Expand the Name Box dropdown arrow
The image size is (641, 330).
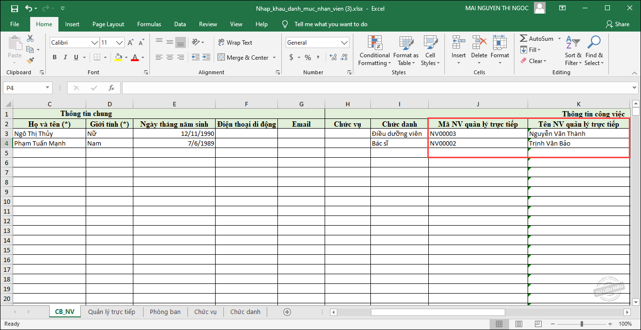pyautogui.click(x=47, y=88)
